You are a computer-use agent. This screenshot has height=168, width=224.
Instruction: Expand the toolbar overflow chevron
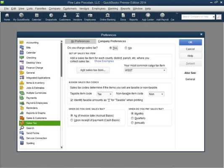point(177,13)
